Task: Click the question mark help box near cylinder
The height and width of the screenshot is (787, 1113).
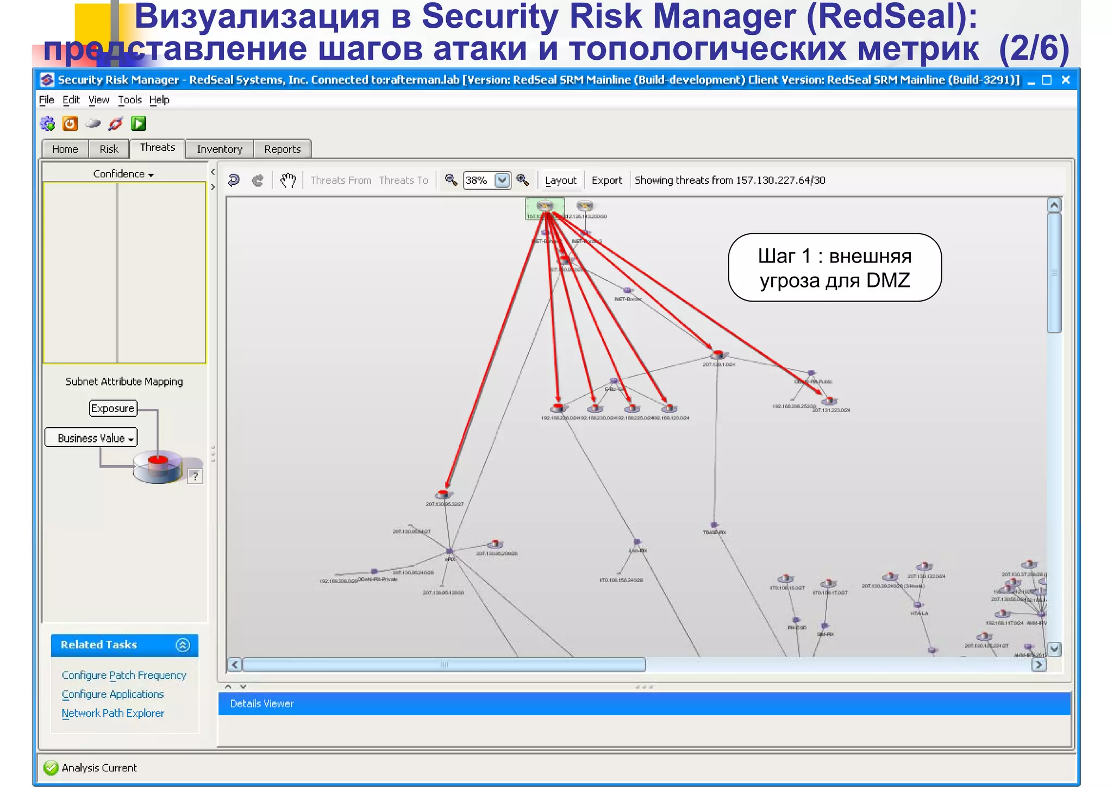Action: click(195, 477)
